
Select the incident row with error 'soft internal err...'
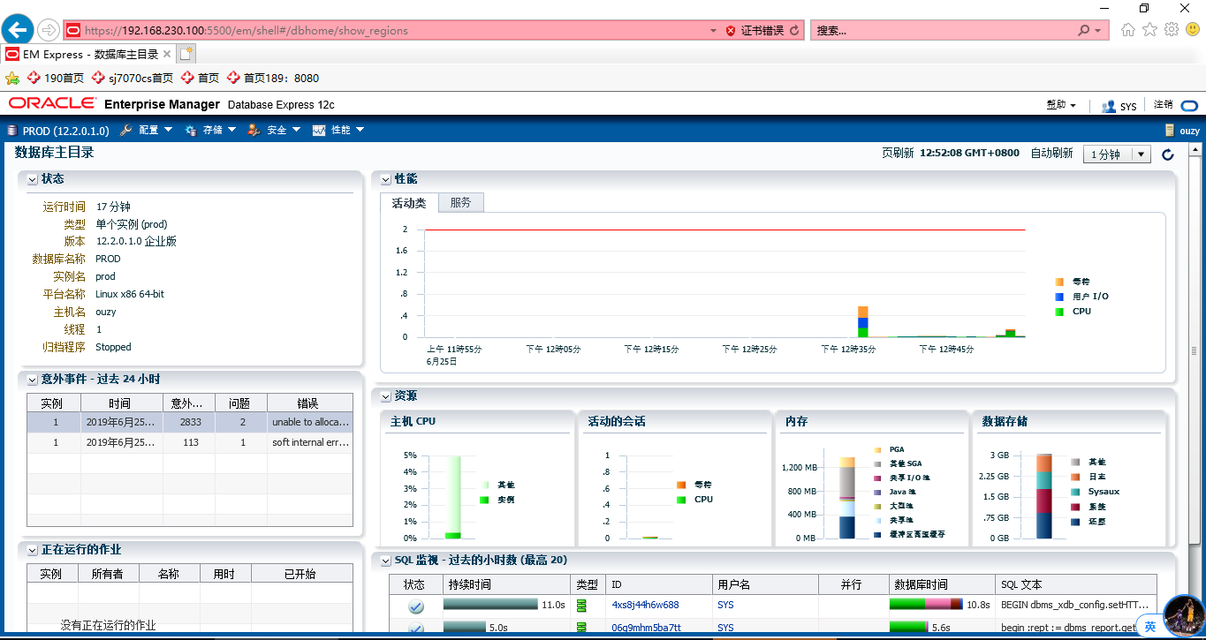[190, 442]
